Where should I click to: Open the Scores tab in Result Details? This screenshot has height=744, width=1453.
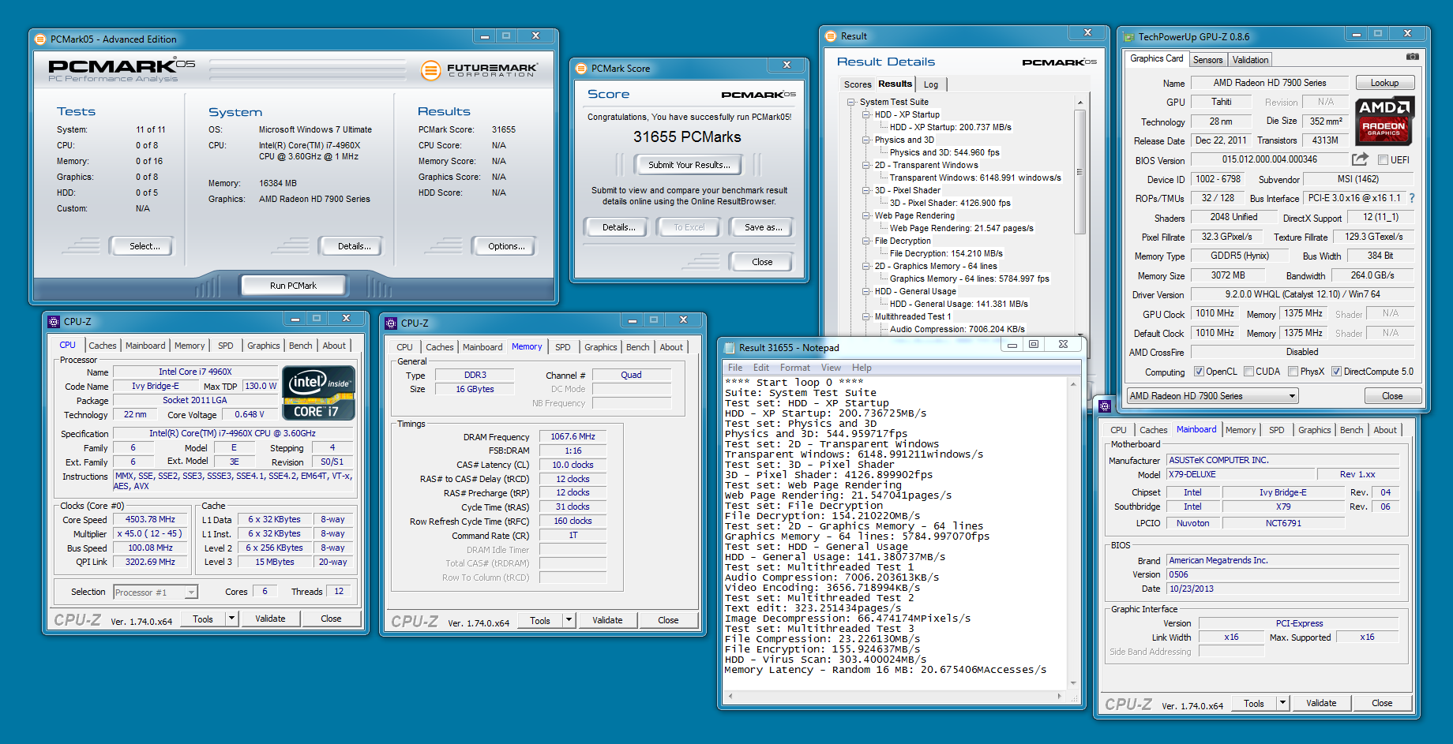[x=857, y=84]
